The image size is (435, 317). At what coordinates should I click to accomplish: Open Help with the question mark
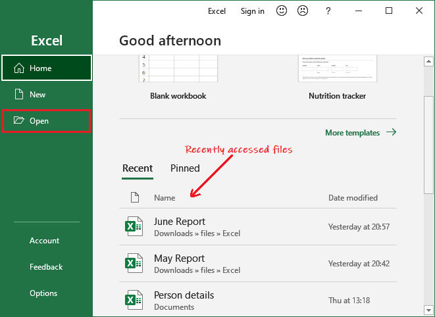[x=328, y=11]
